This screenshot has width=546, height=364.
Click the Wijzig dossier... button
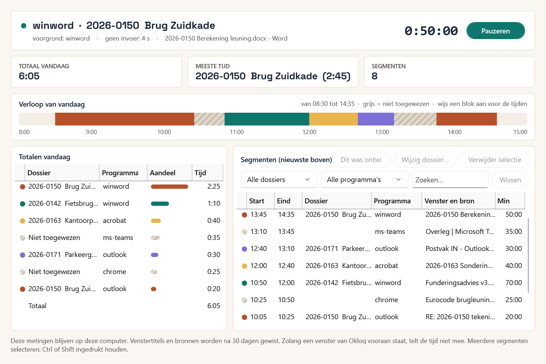(x=425, y=160)
